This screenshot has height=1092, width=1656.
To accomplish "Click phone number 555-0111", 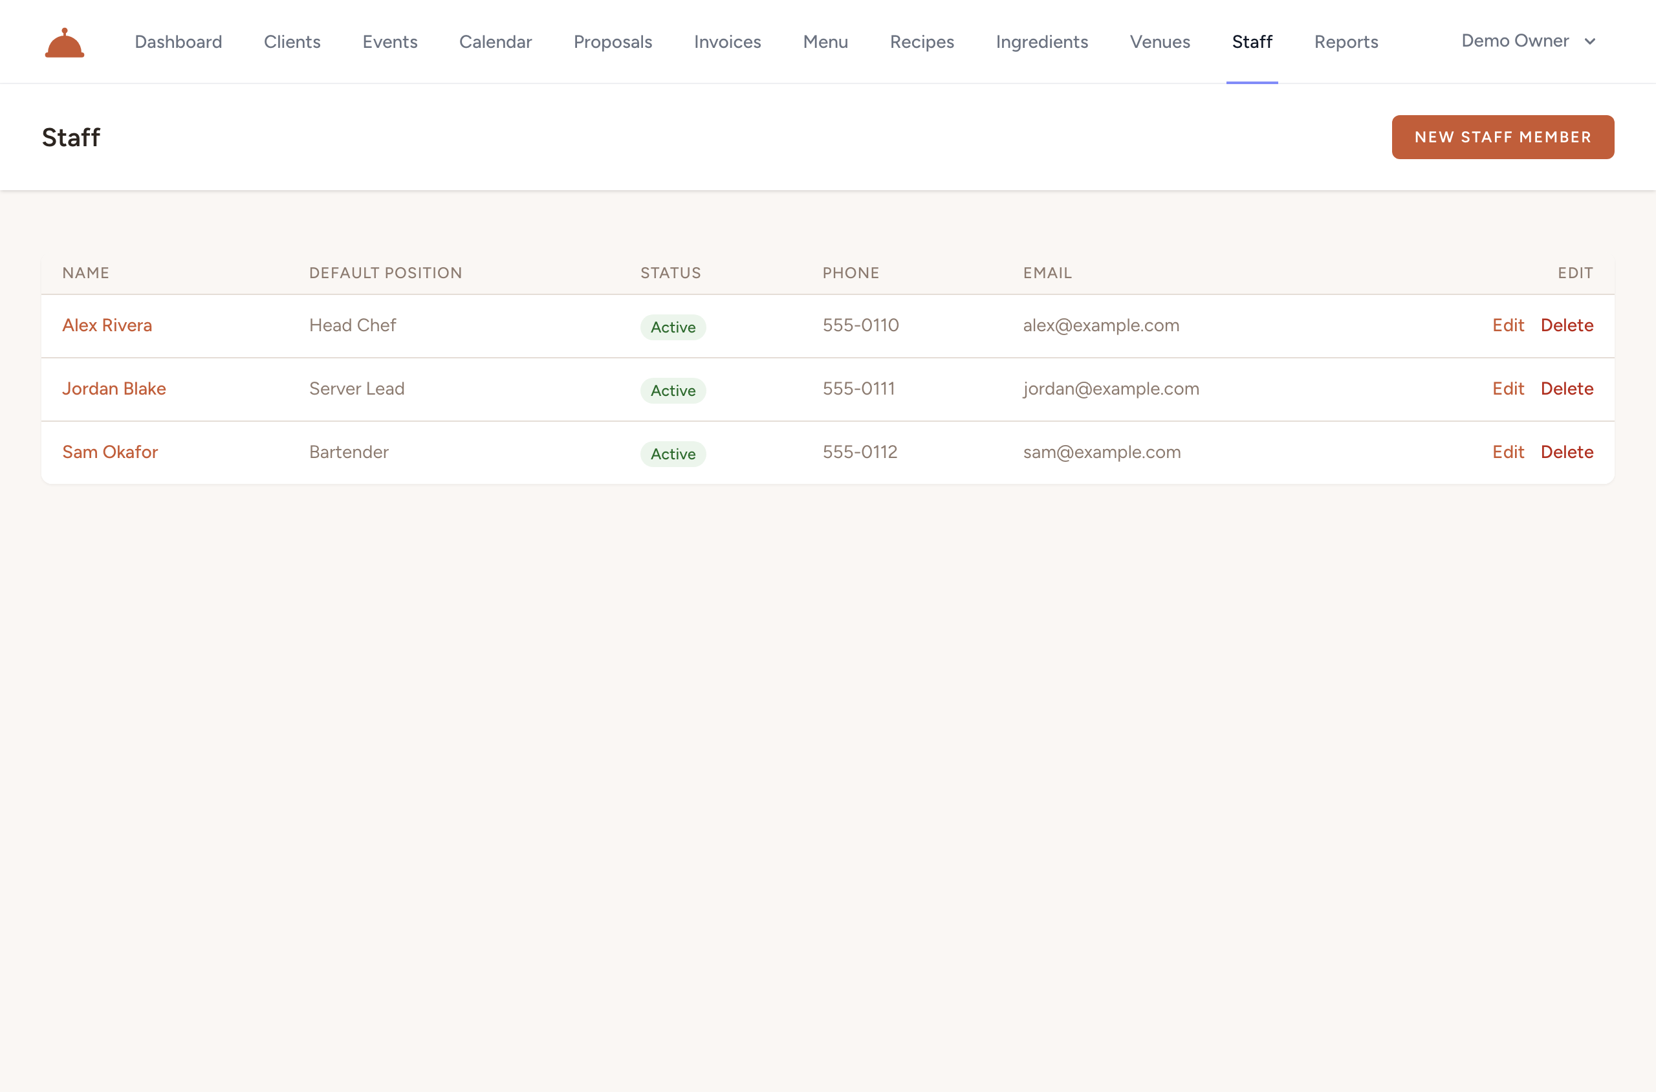I will 858,389.
